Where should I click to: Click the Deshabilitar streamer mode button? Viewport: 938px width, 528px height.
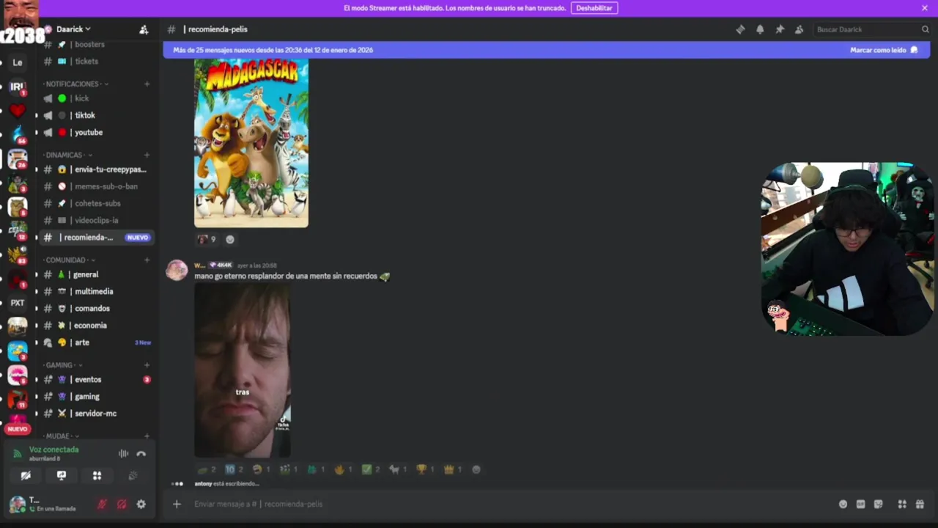tap(594, 8)
